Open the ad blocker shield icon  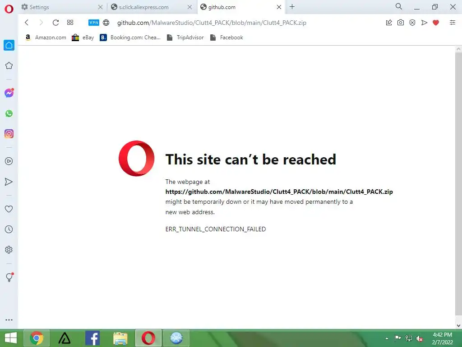pyautogui.click(x=412, y=23)
